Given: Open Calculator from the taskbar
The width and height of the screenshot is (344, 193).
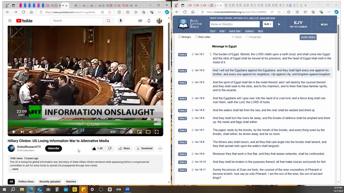Looking at the screenshot, I should coord(57,190).
